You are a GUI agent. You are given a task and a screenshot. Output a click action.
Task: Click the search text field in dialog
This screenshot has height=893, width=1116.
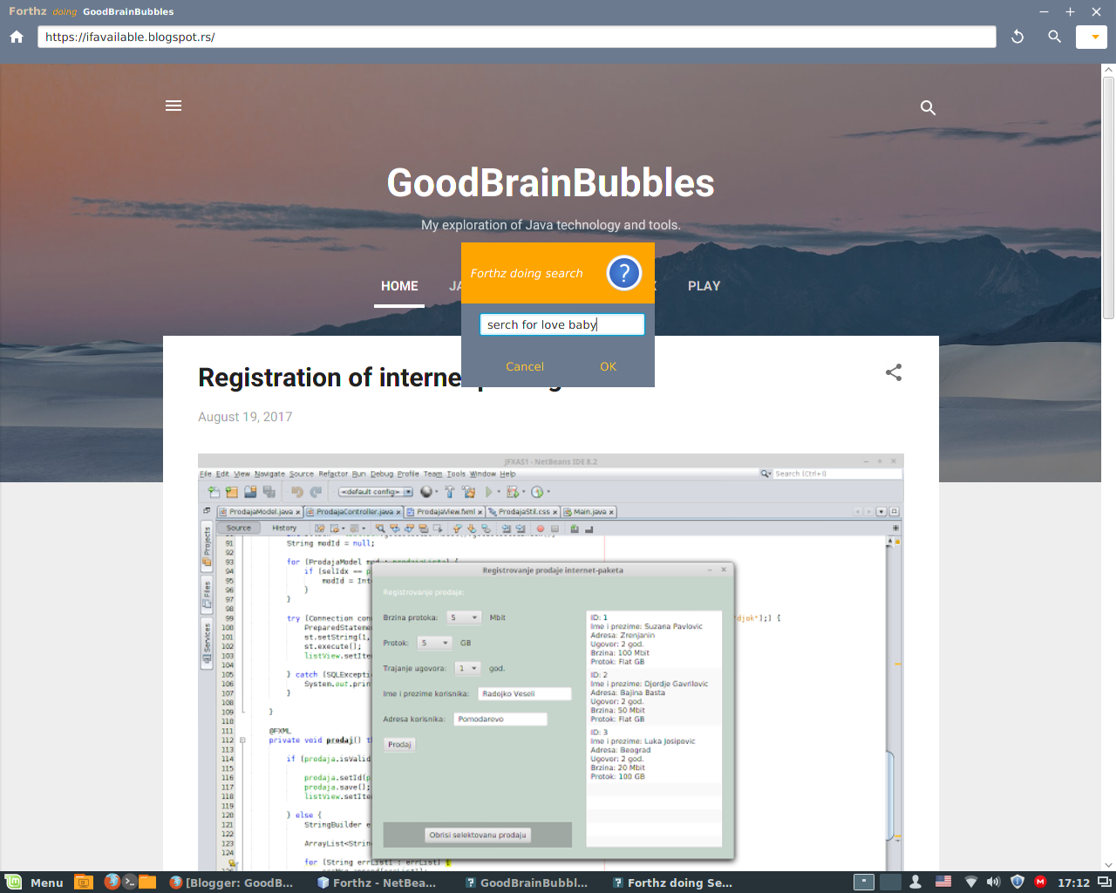coord(561,324)
